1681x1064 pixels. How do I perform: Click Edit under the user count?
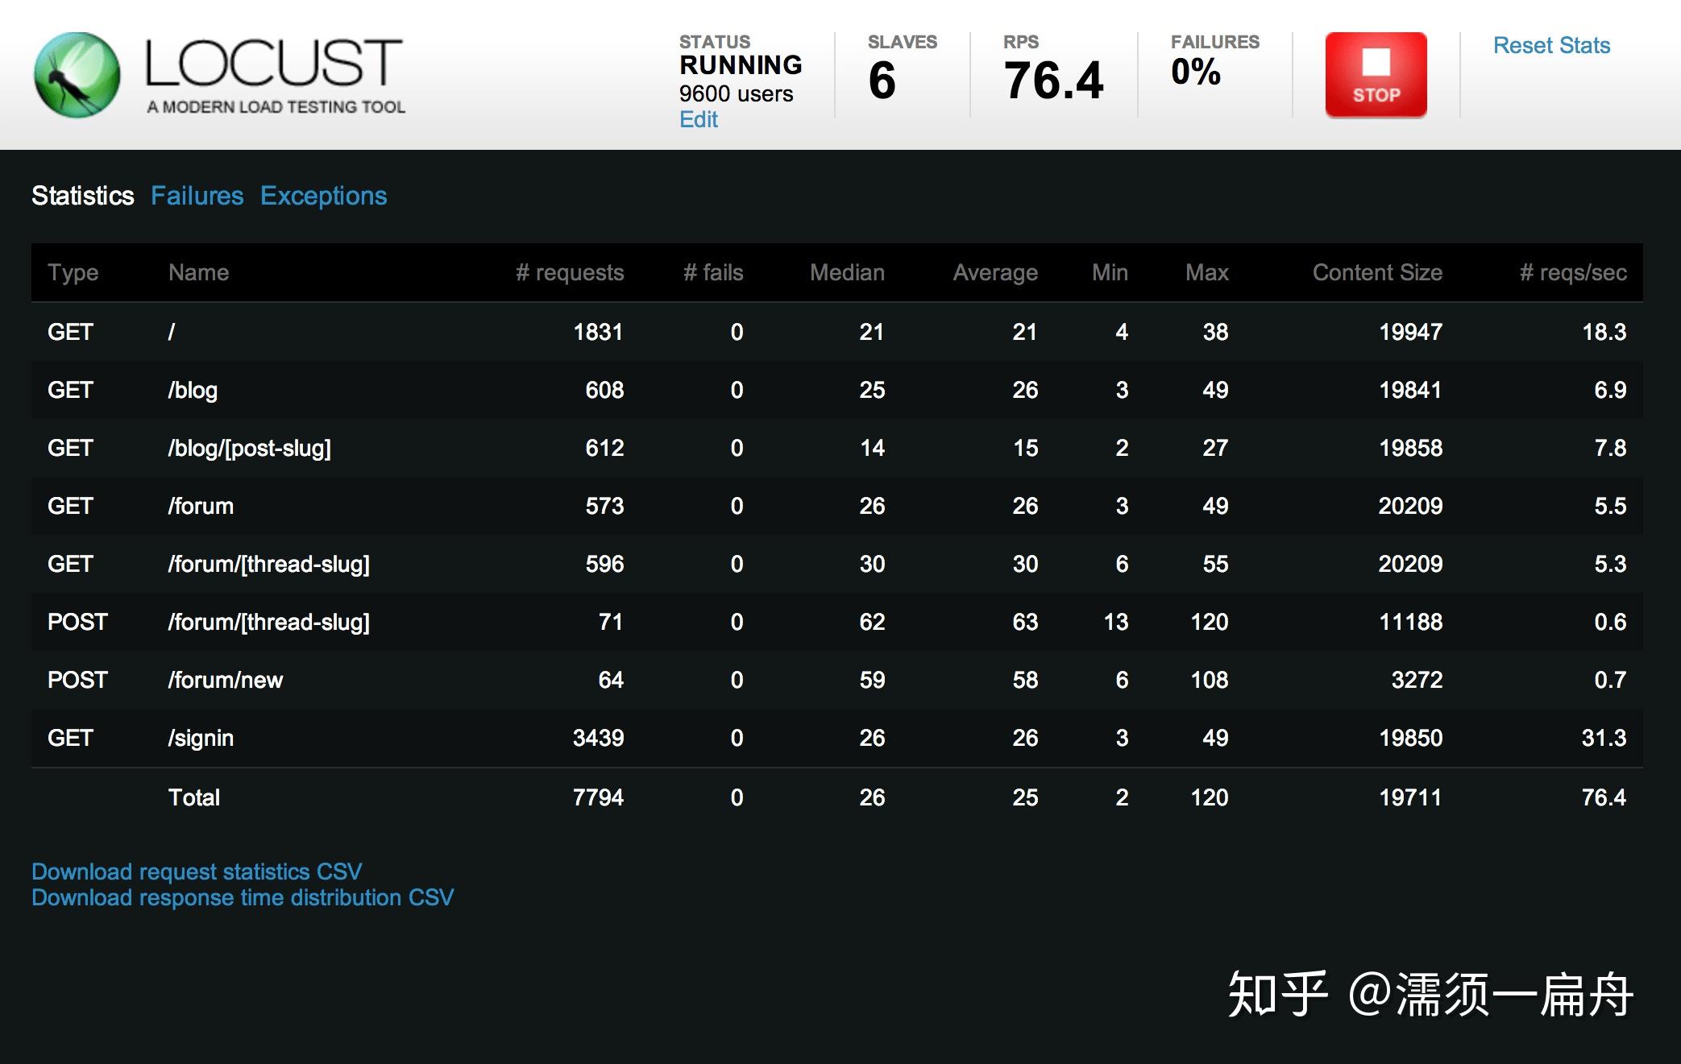(x=698, y=120)
